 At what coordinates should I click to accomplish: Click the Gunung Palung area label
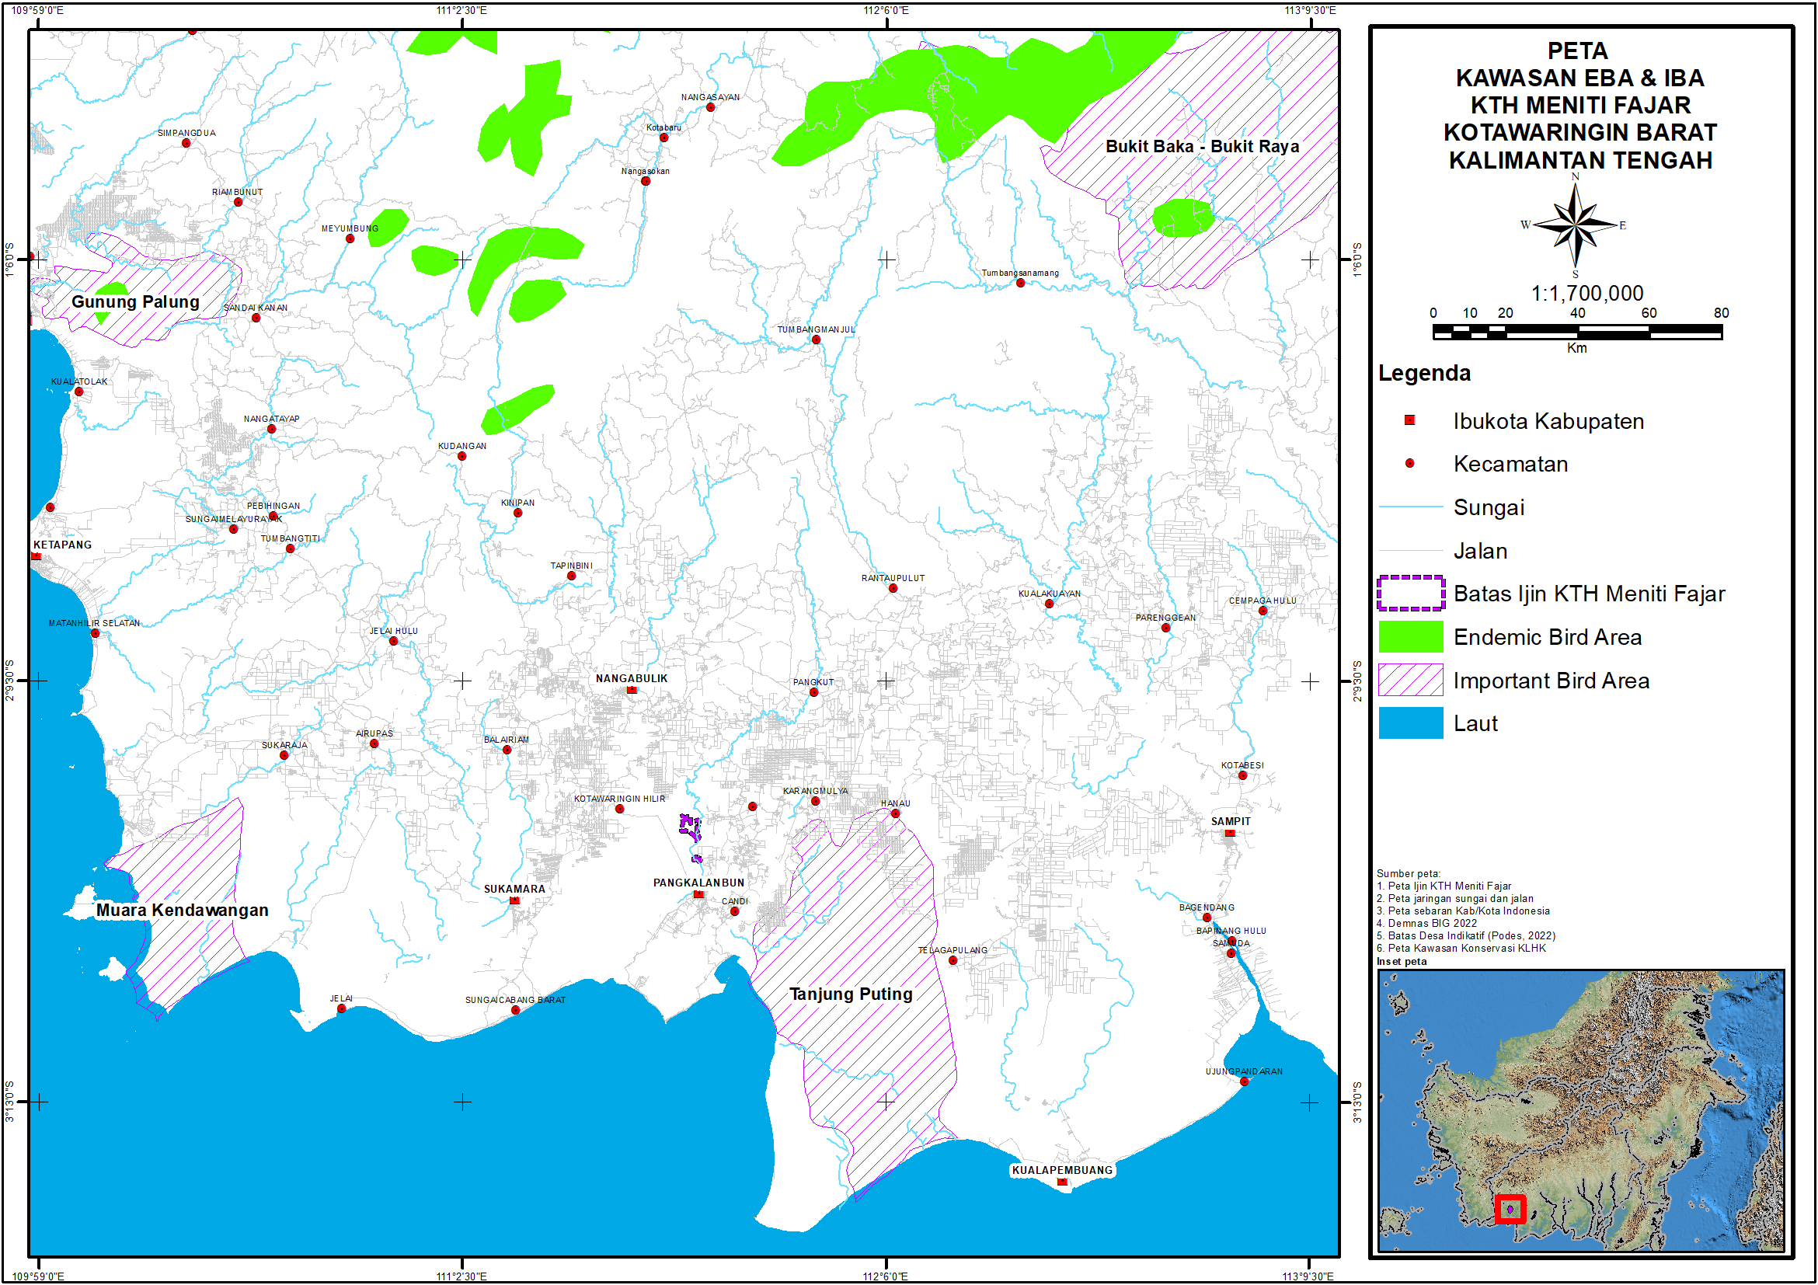click(x=135, y=301)
